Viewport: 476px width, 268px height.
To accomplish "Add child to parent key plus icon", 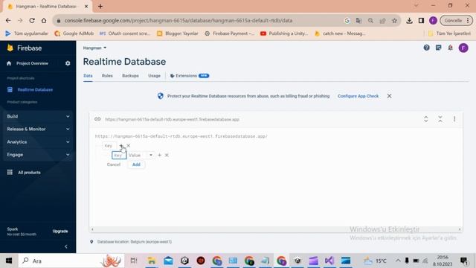I will point(121,146).
